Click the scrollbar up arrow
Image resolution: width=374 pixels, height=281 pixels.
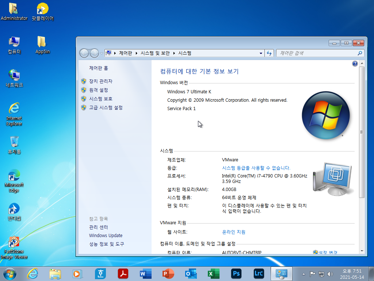tap(362, 64)
